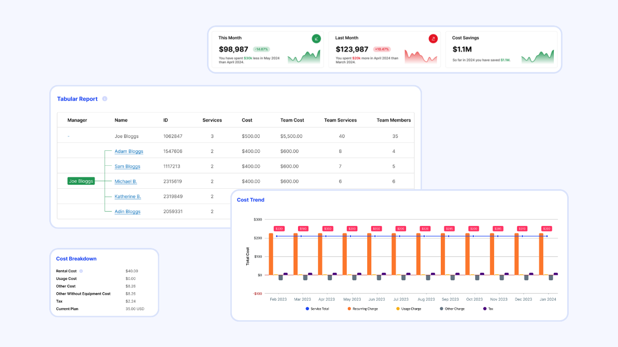The height and width of the screenshot is (347, 618).
Task: Sort table by the Team Cost column header
Action: (292, 120)
